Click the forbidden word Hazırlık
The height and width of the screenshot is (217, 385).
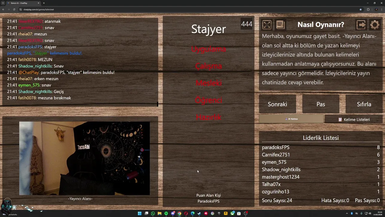(208, 117)
